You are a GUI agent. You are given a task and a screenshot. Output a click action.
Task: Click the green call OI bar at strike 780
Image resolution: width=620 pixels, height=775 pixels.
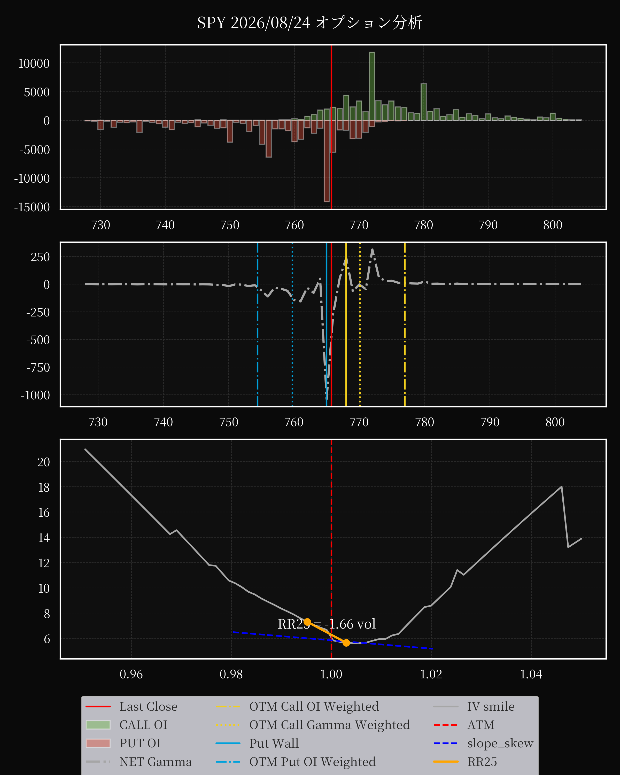click(x=424, y=102)
